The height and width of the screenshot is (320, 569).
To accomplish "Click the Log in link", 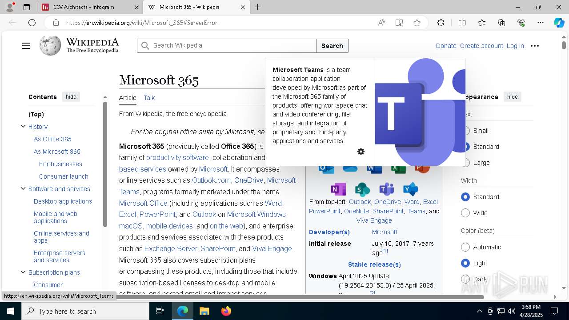I will tap(515, 46).
